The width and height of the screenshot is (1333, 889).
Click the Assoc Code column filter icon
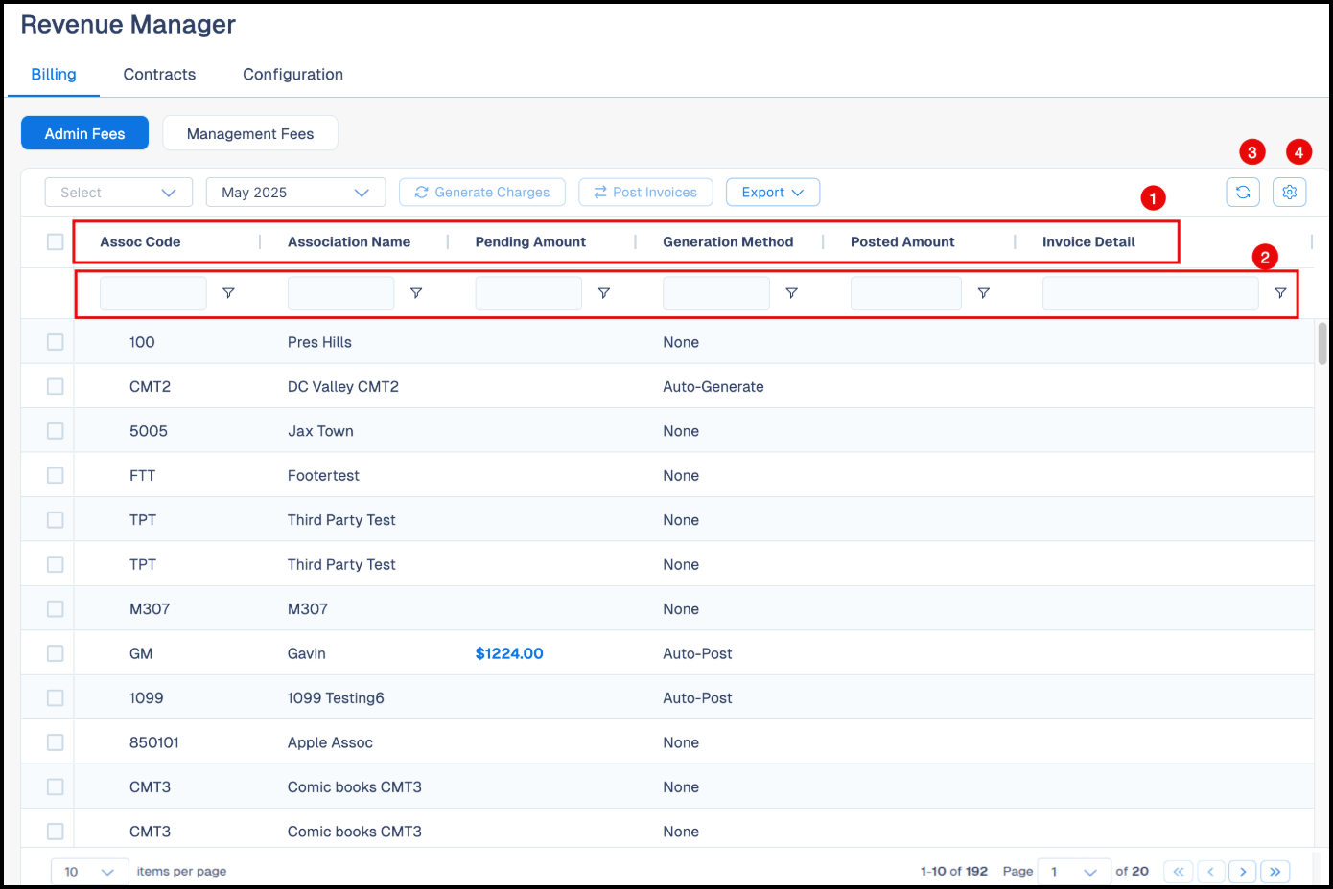click(x=228, y=293)
